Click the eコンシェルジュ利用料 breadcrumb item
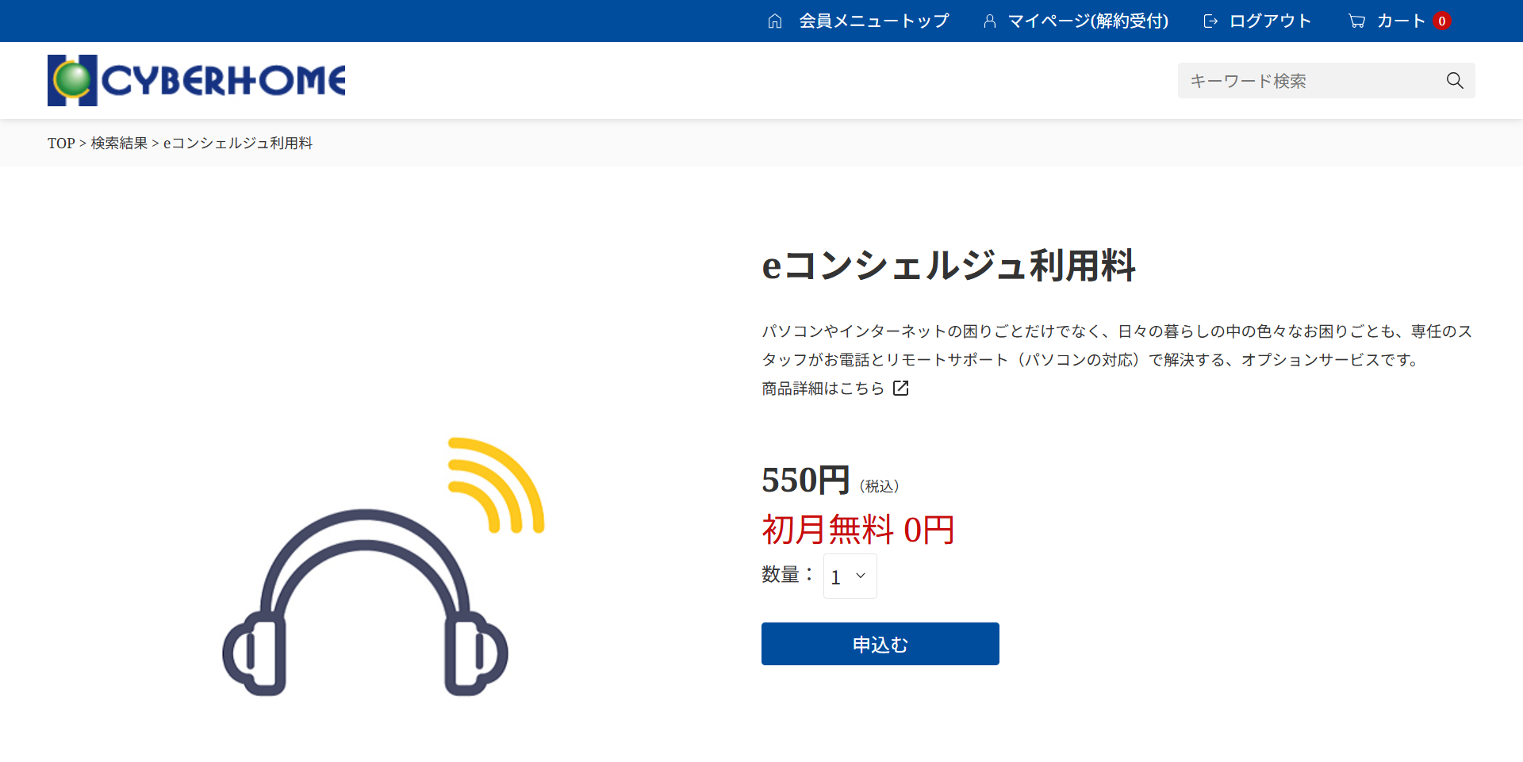The height and width of the screenshot is (762, 1523). (237, 144)
